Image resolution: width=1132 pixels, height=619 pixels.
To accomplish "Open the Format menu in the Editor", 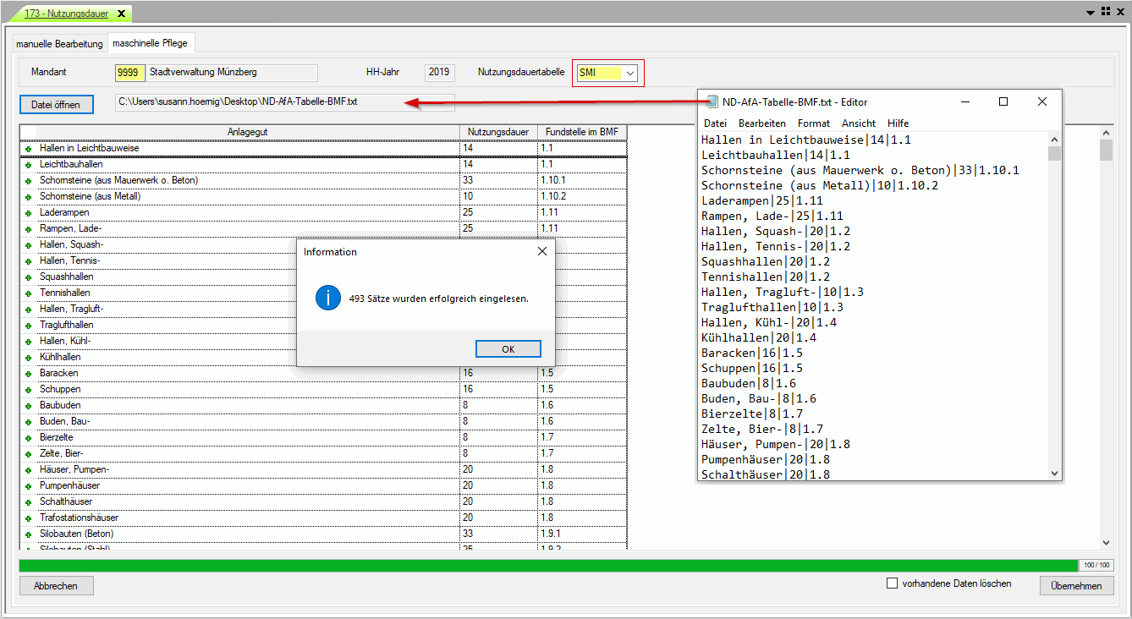I will [813, 123].
